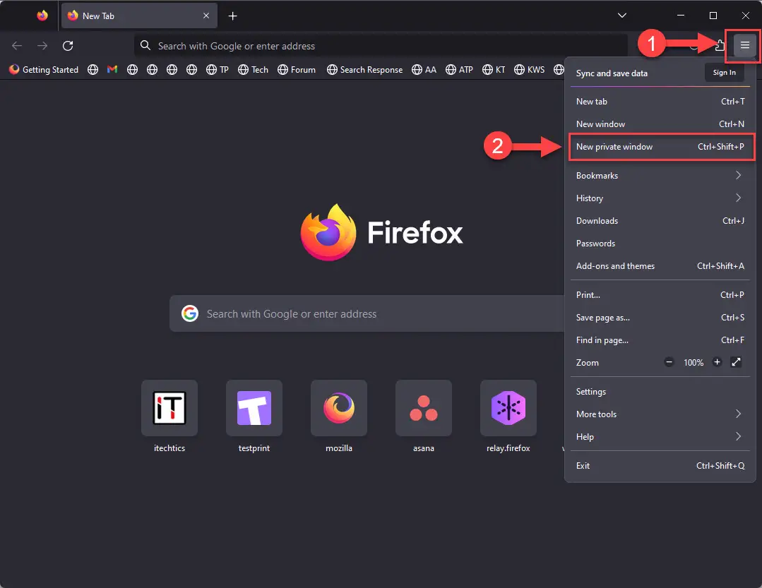Open the KT bookmark

pyautogui.click(x=494, y=69)
